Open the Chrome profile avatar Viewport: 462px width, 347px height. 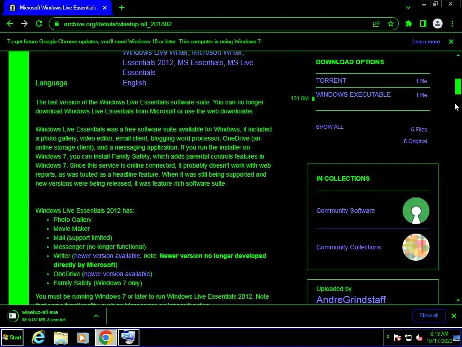point(438,24)
